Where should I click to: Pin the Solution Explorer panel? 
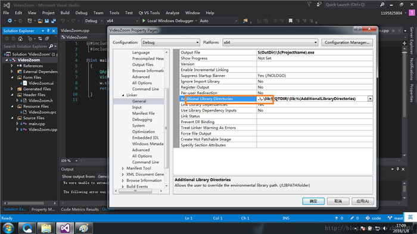[48, 31]
